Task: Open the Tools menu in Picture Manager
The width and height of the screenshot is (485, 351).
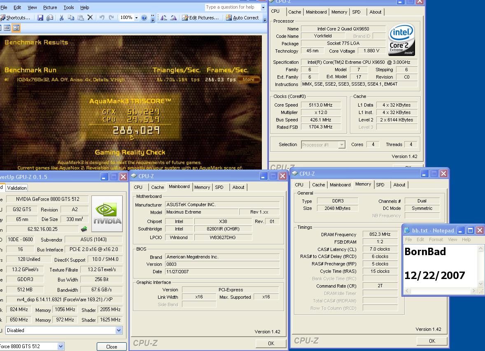Action: (69, 7)
